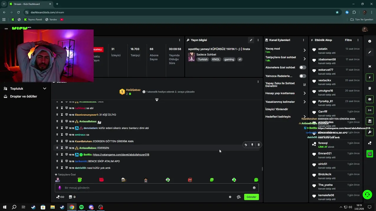This screenshot has height=211, width=376.
Task: Click the purple microphone icon in message box
Action: pos(60,188)
